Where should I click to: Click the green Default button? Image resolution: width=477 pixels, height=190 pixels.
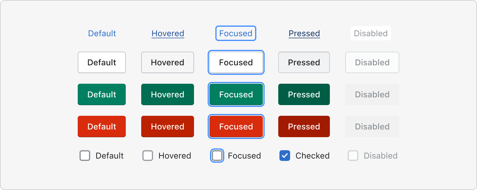point(102,94)
